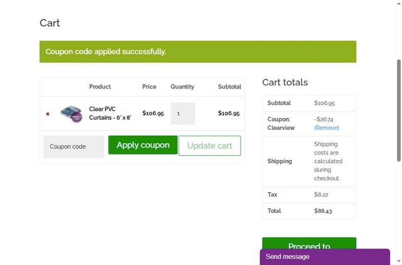Click the Price column header
Viewport: 402px width, 265px height.
click(149, 87)
